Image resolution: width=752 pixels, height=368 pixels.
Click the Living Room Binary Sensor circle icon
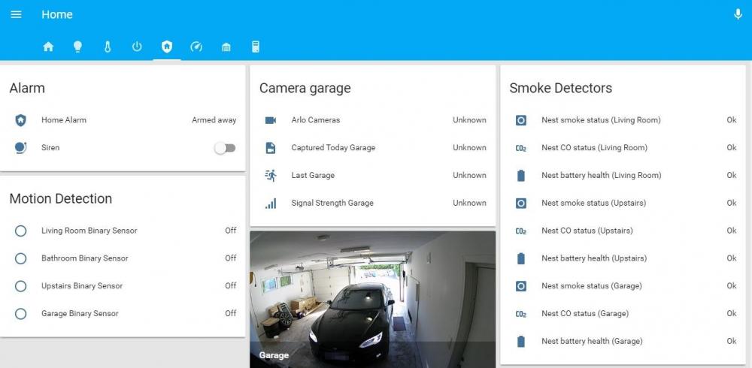(x=21, y=231)
